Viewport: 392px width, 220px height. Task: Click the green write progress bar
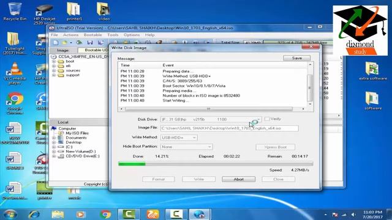click(216, 164)
